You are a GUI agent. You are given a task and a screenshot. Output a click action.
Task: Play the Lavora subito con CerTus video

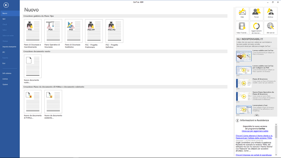click(x=244, y=56)
